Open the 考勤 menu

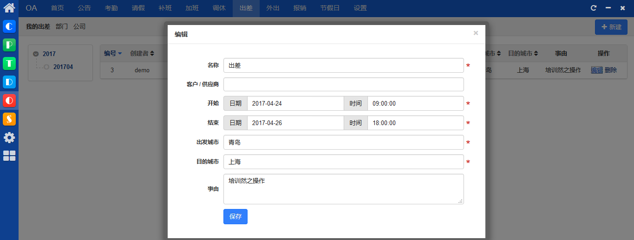[111, 8]
